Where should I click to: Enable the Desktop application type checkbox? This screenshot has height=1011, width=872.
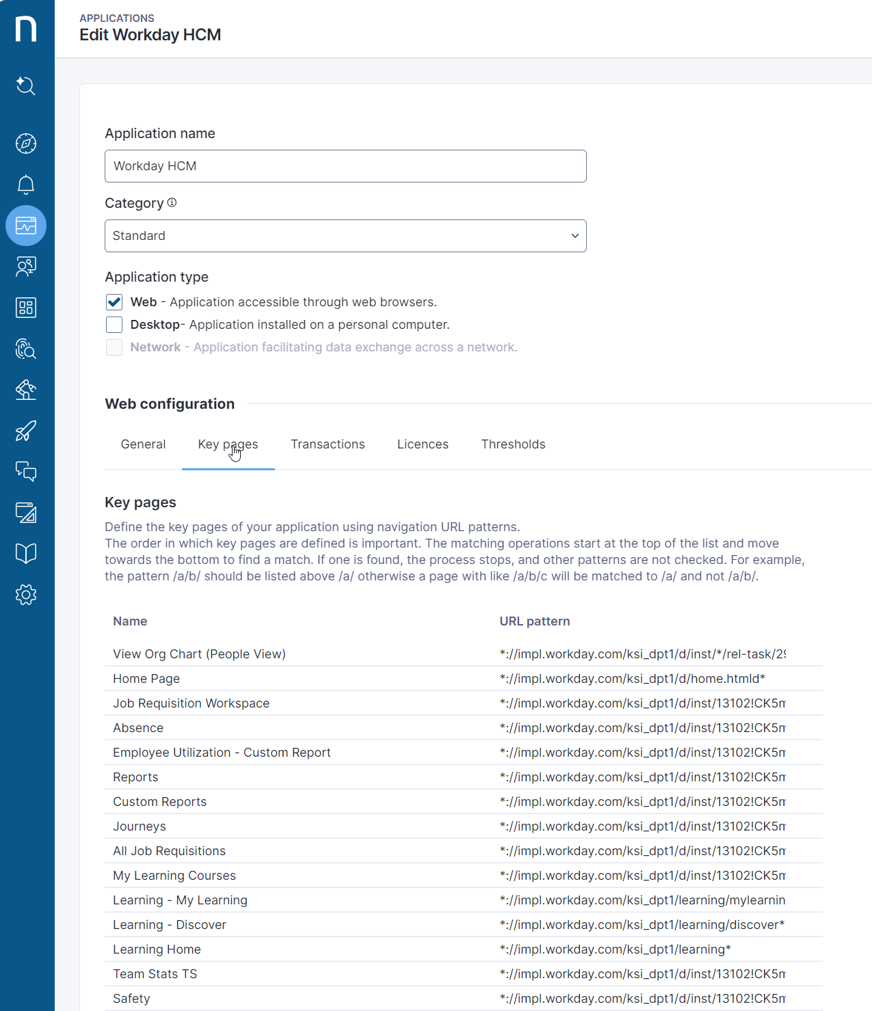(114, 325)
